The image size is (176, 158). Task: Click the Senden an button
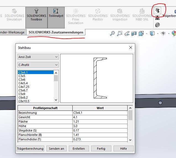(x=56, y=149)
